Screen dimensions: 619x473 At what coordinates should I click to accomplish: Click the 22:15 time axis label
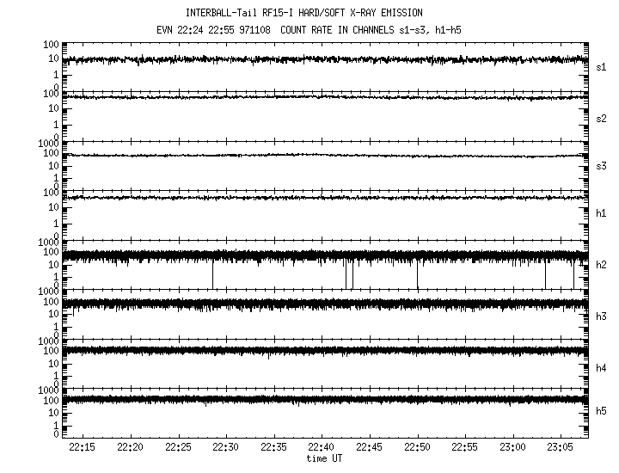83,448
